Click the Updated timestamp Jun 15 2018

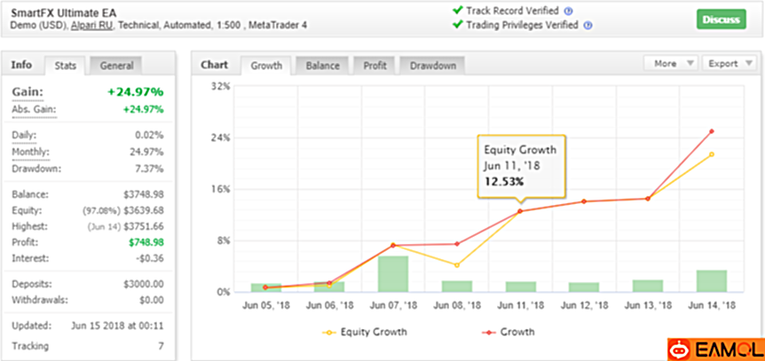pos(117,326)
